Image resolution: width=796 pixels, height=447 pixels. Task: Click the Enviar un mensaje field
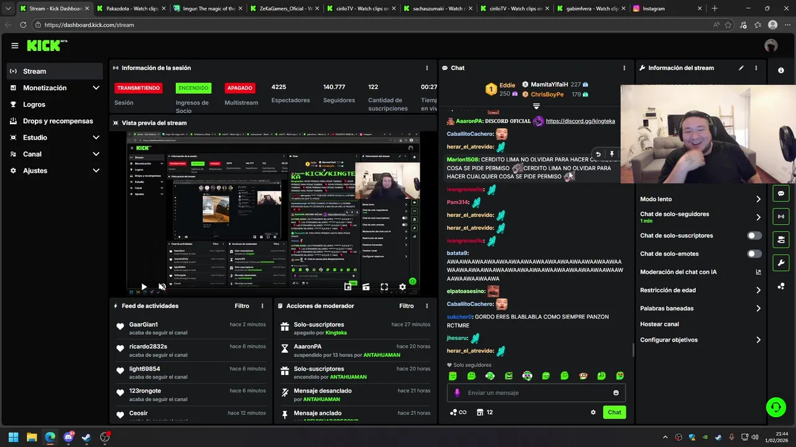[536, 393]
